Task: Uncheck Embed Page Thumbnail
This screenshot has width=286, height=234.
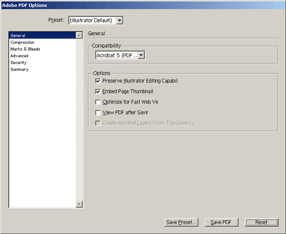Action: pos(98,91)
